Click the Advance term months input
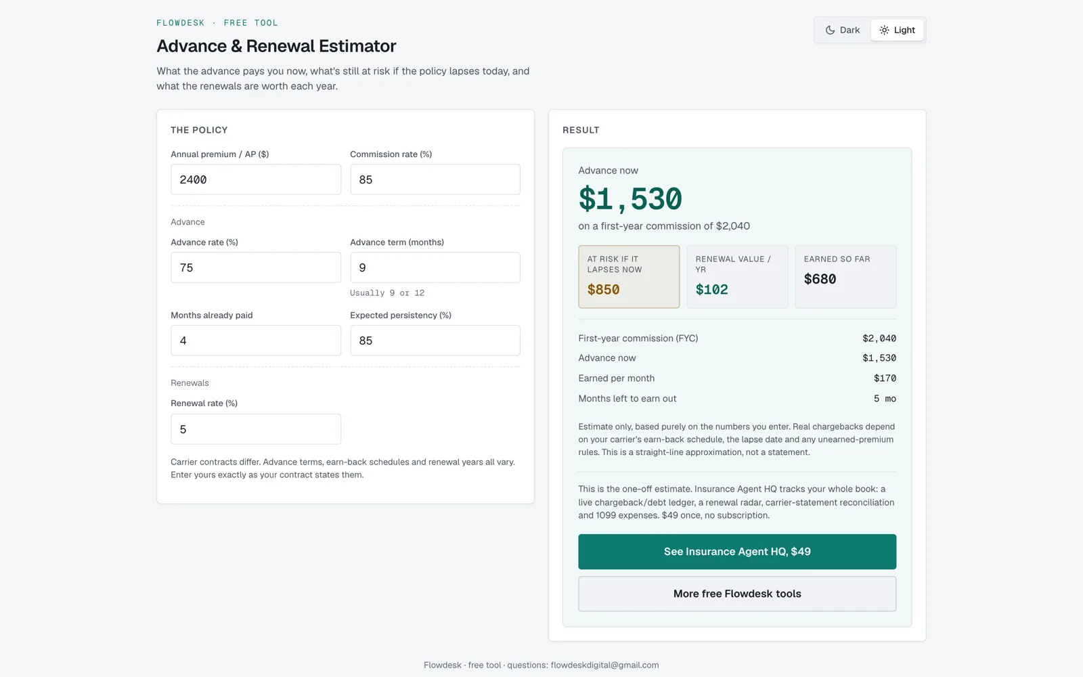 coord(435,267)
